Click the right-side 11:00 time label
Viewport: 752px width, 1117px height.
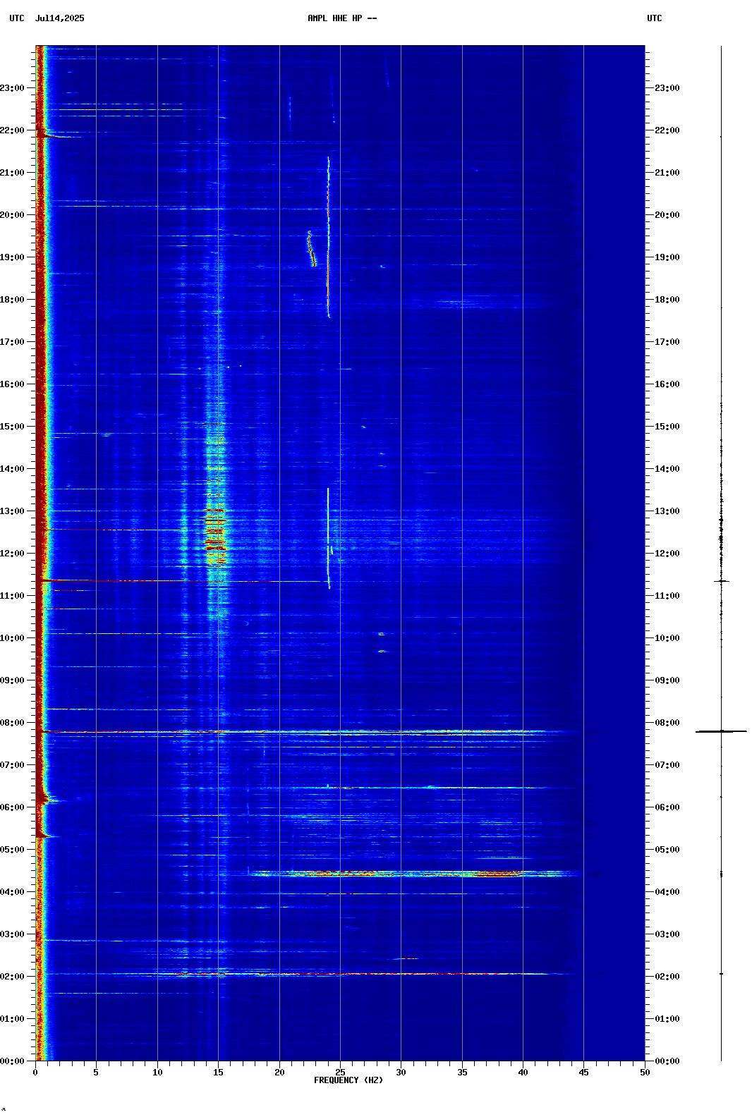coord(667,596)
